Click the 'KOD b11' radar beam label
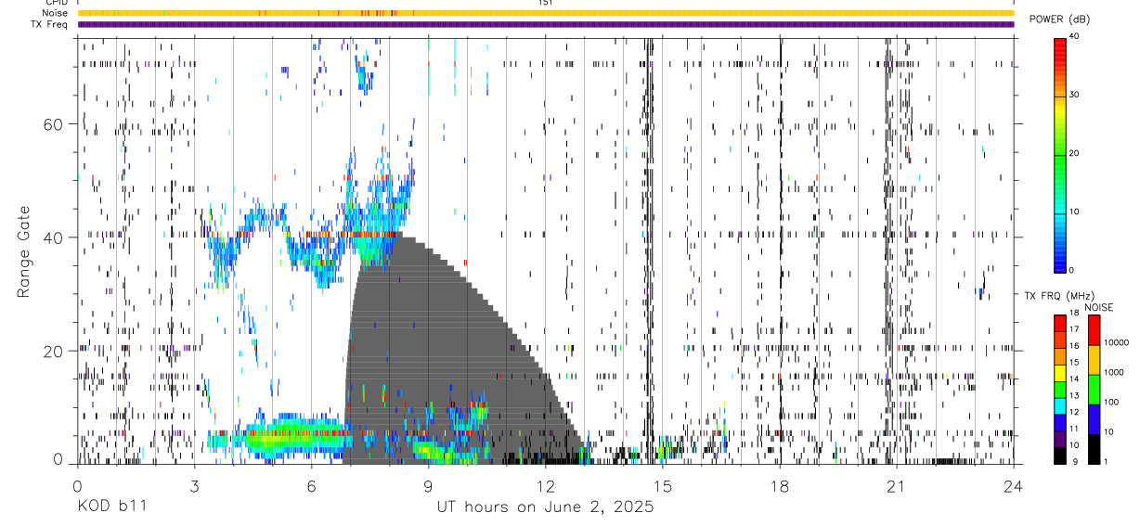The height and width of the screenshot is (526, 1140). 111,507
